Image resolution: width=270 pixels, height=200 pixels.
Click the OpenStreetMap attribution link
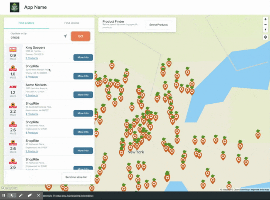click(x=241, y=190)
